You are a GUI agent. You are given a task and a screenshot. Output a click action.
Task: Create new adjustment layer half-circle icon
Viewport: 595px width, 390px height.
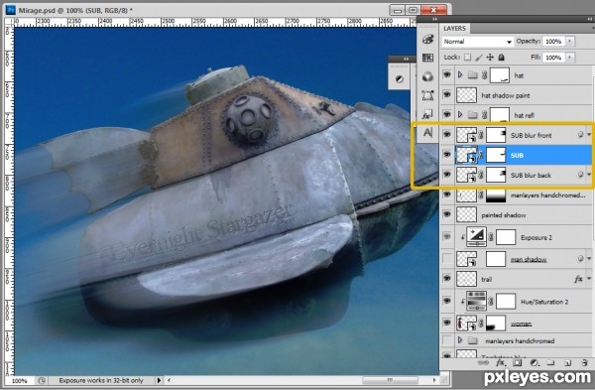pyautogui.click(x=534, y=363)
